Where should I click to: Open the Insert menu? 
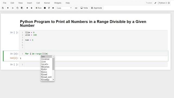click(x=29, y=3)
